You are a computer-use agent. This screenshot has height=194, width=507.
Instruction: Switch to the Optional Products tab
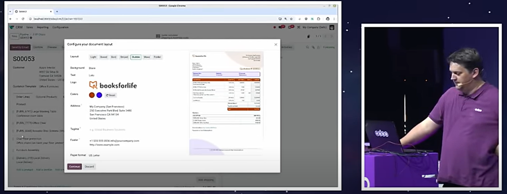(46, 97)
